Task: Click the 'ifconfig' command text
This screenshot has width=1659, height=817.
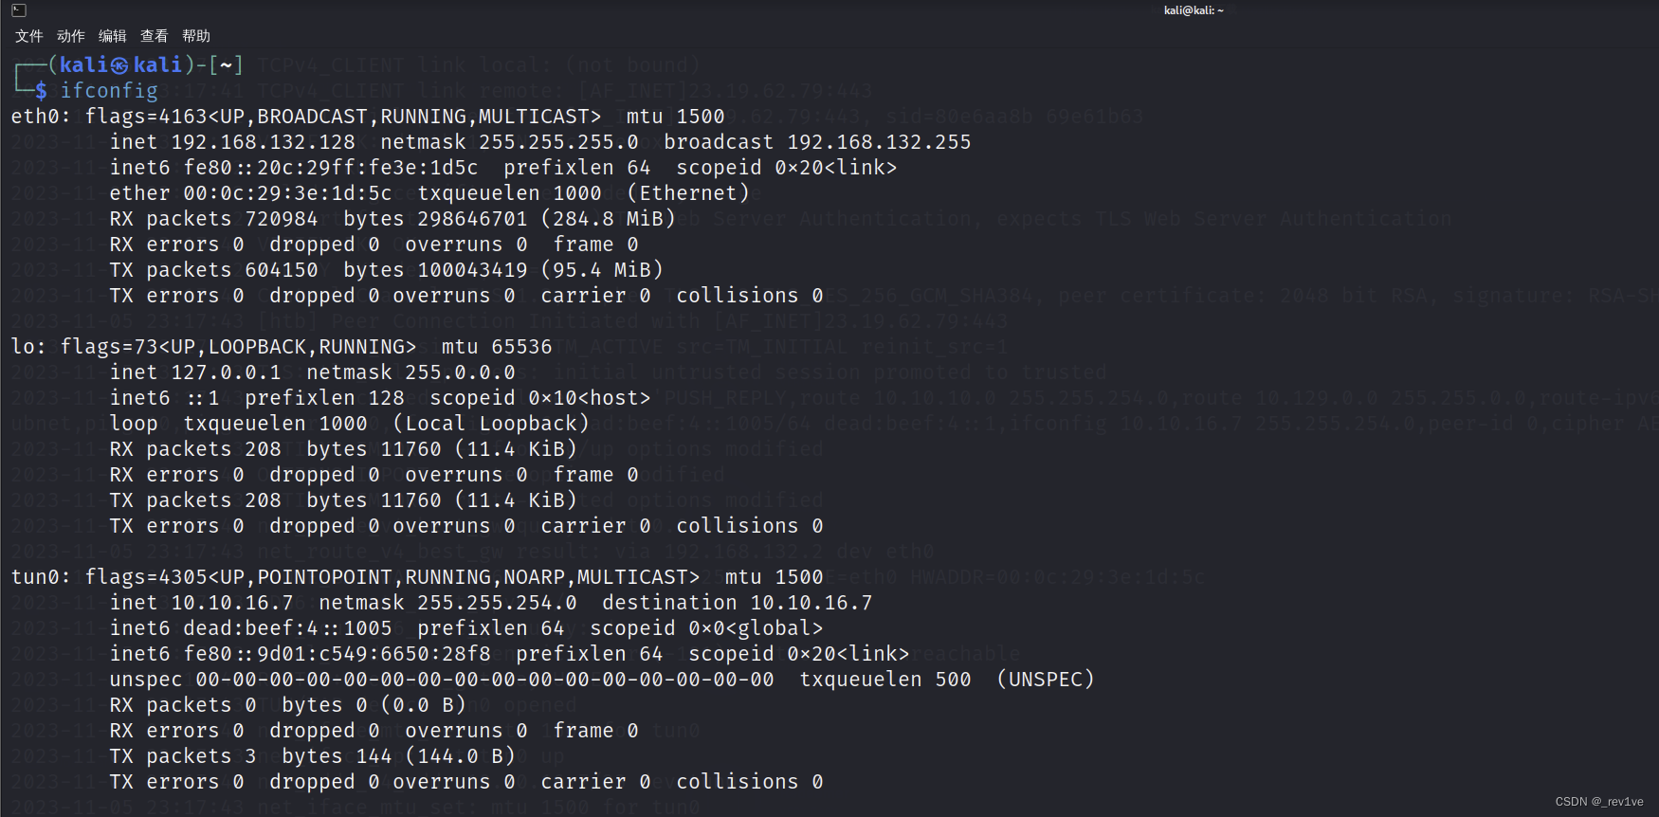Action: point(109,91)
